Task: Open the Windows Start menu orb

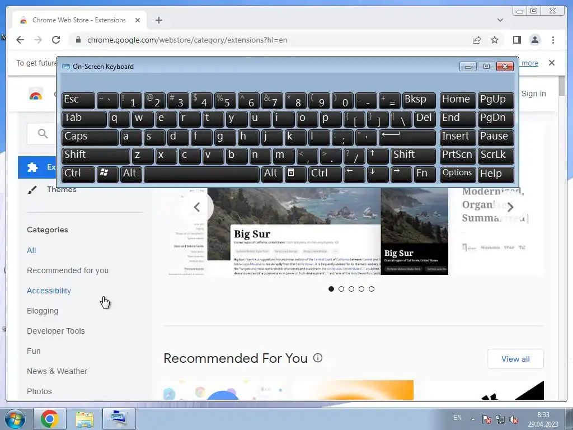Action: coord(14,419)
